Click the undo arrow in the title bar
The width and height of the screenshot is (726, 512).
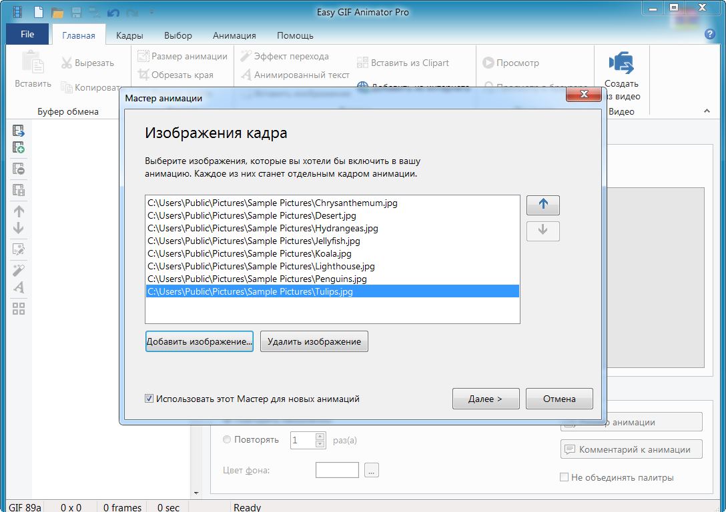113,13
